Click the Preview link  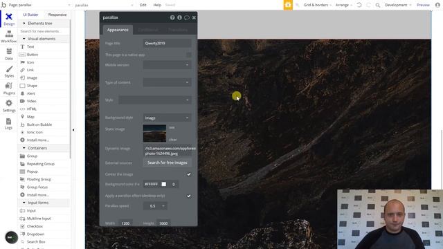(423, 5)
